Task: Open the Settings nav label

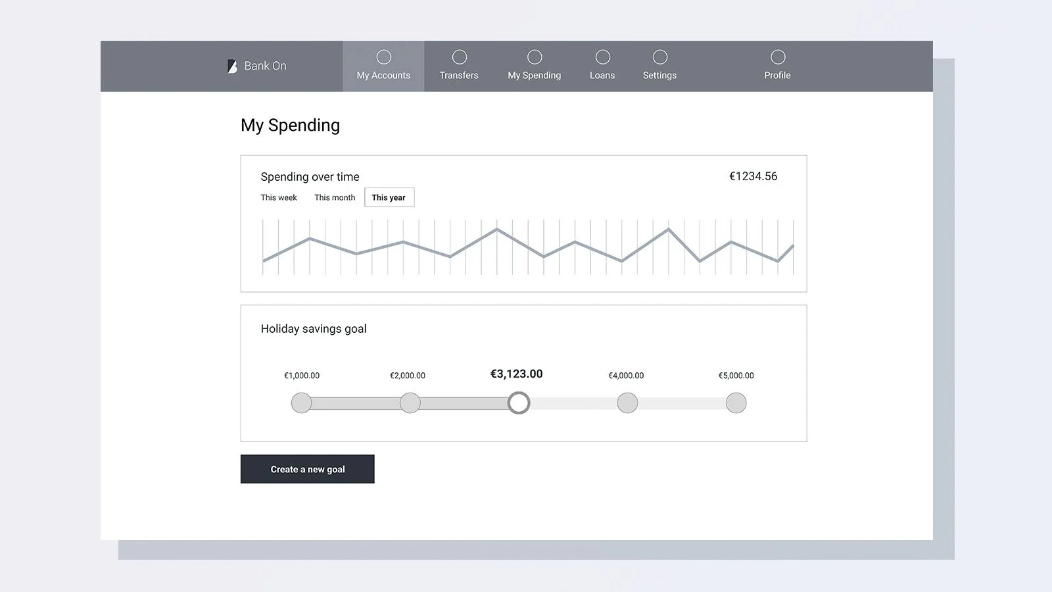Action: click(659, 76)
